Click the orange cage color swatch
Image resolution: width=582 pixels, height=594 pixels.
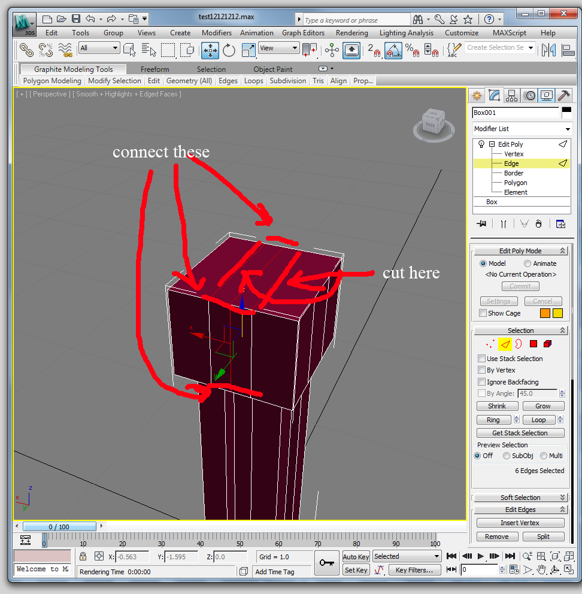pyautogui.click(x=545, y=313)
